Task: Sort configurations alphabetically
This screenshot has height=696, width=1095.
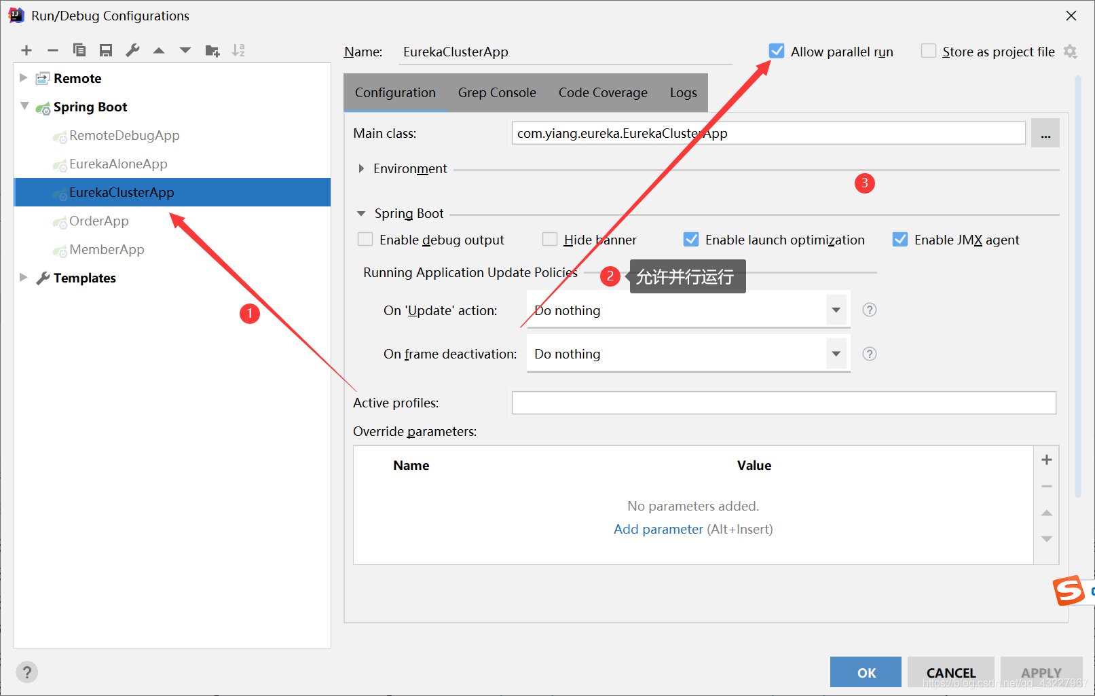Action: pyautogui.click(x=238, y=50)
